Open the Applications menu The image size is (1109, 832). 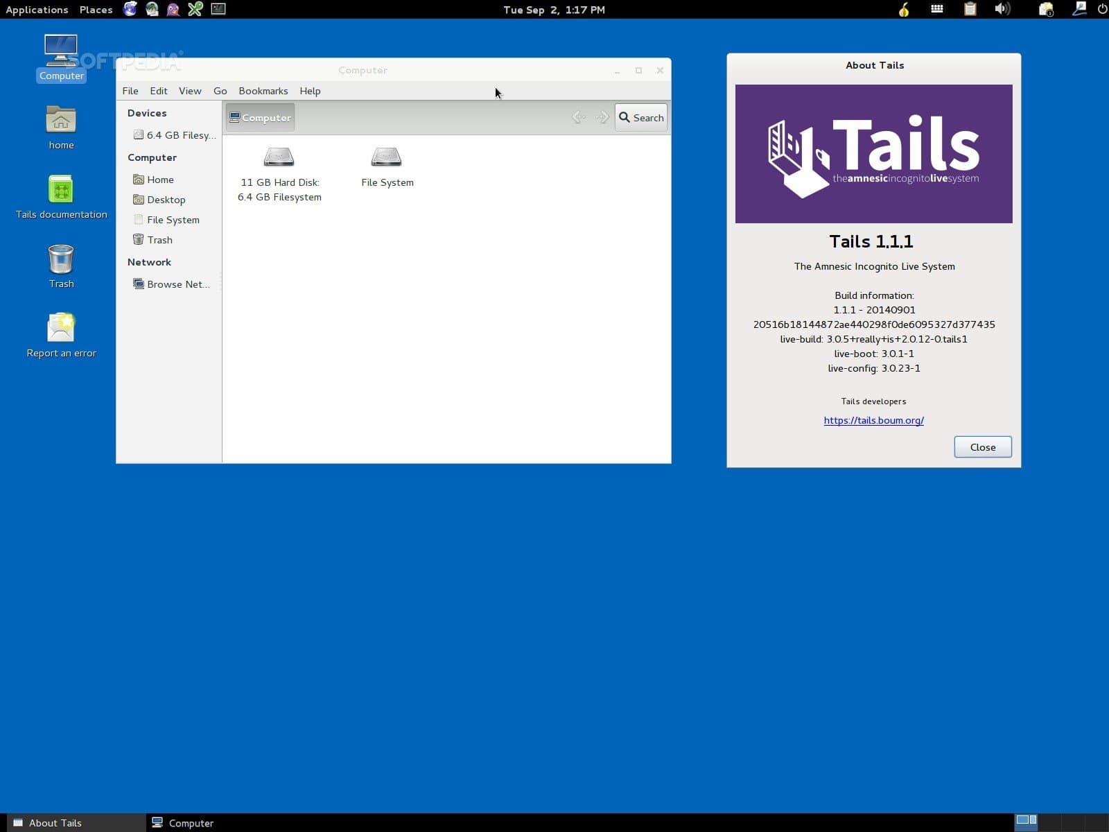tap(37, 9)
